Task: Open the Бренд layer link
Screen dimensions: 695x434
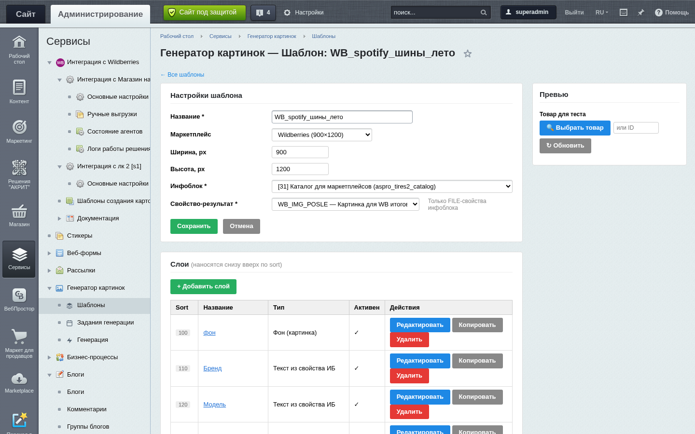Action: coord(212,368)
